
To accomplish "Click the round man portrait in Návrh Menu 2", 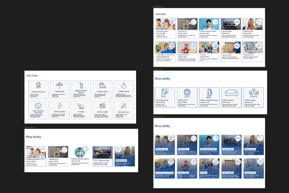I will click(x=80, y=152).
